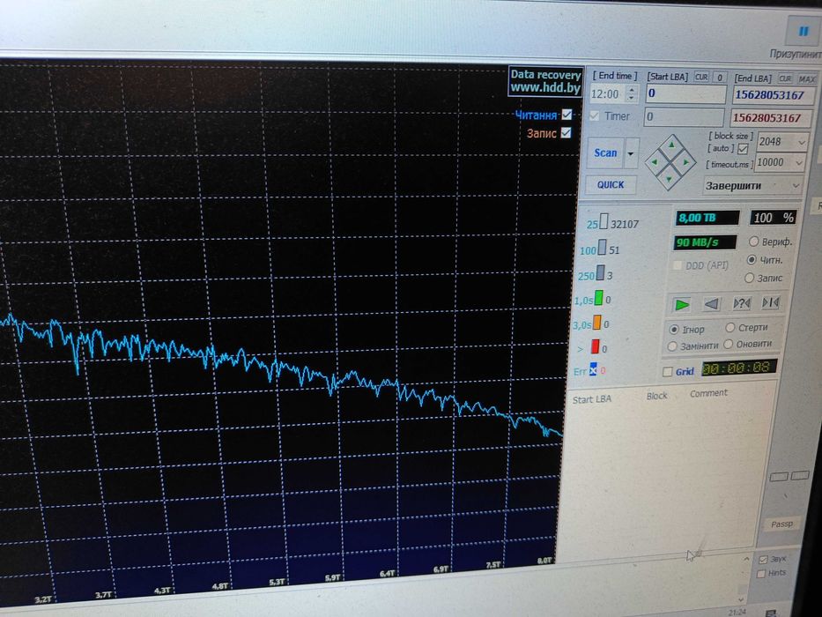Toggle the Hints checkbox
822x617 pixels.
(761, 574)
